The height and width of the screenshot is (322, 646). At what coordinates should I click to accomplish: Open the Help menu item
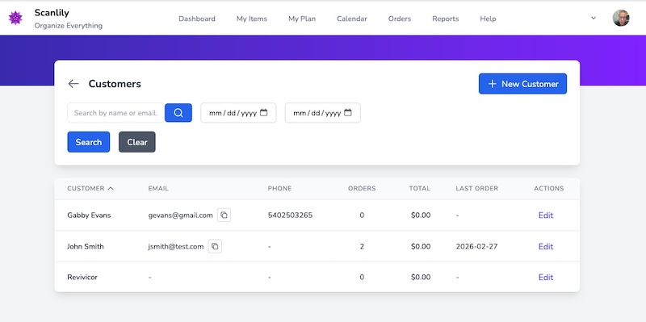[x=488, y=19]
